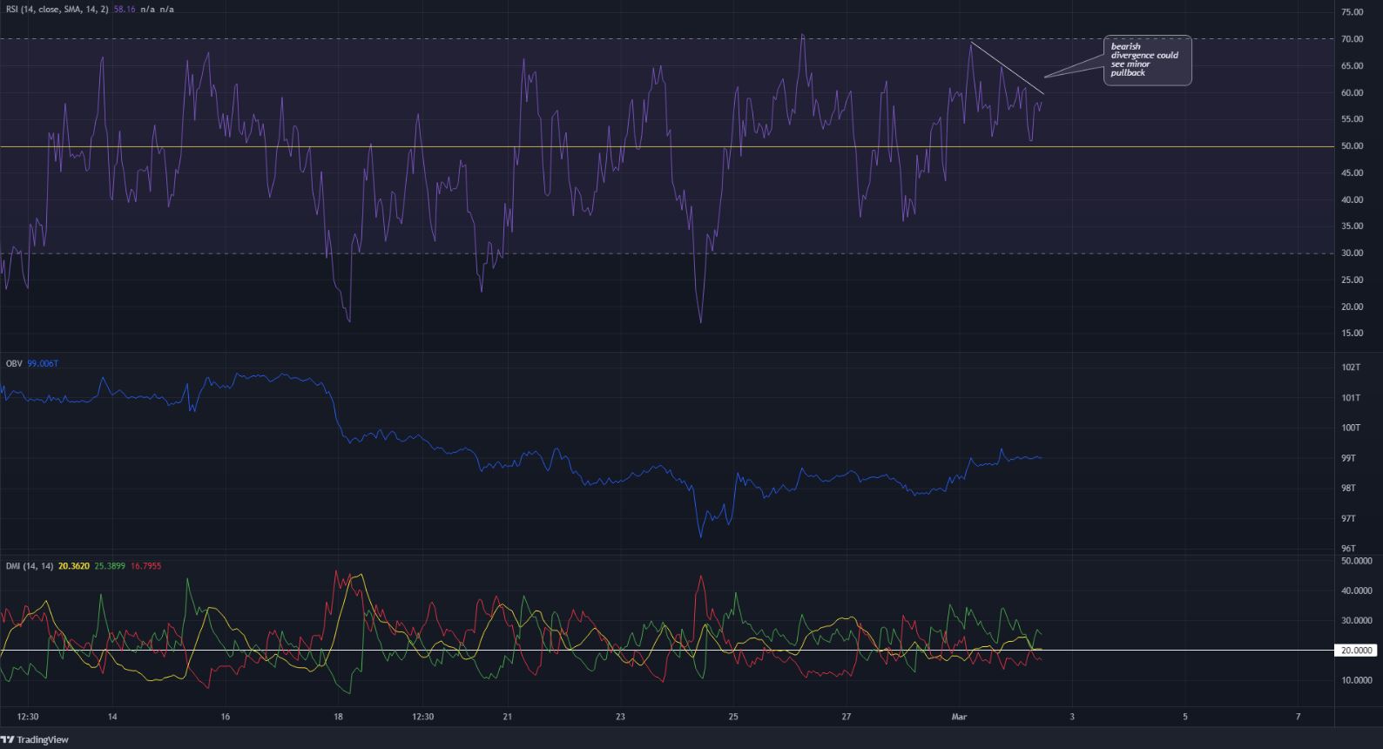Click the 50.0000 label on DMI scale
Screen dimensions: 1383x749
coord(1356,561)
